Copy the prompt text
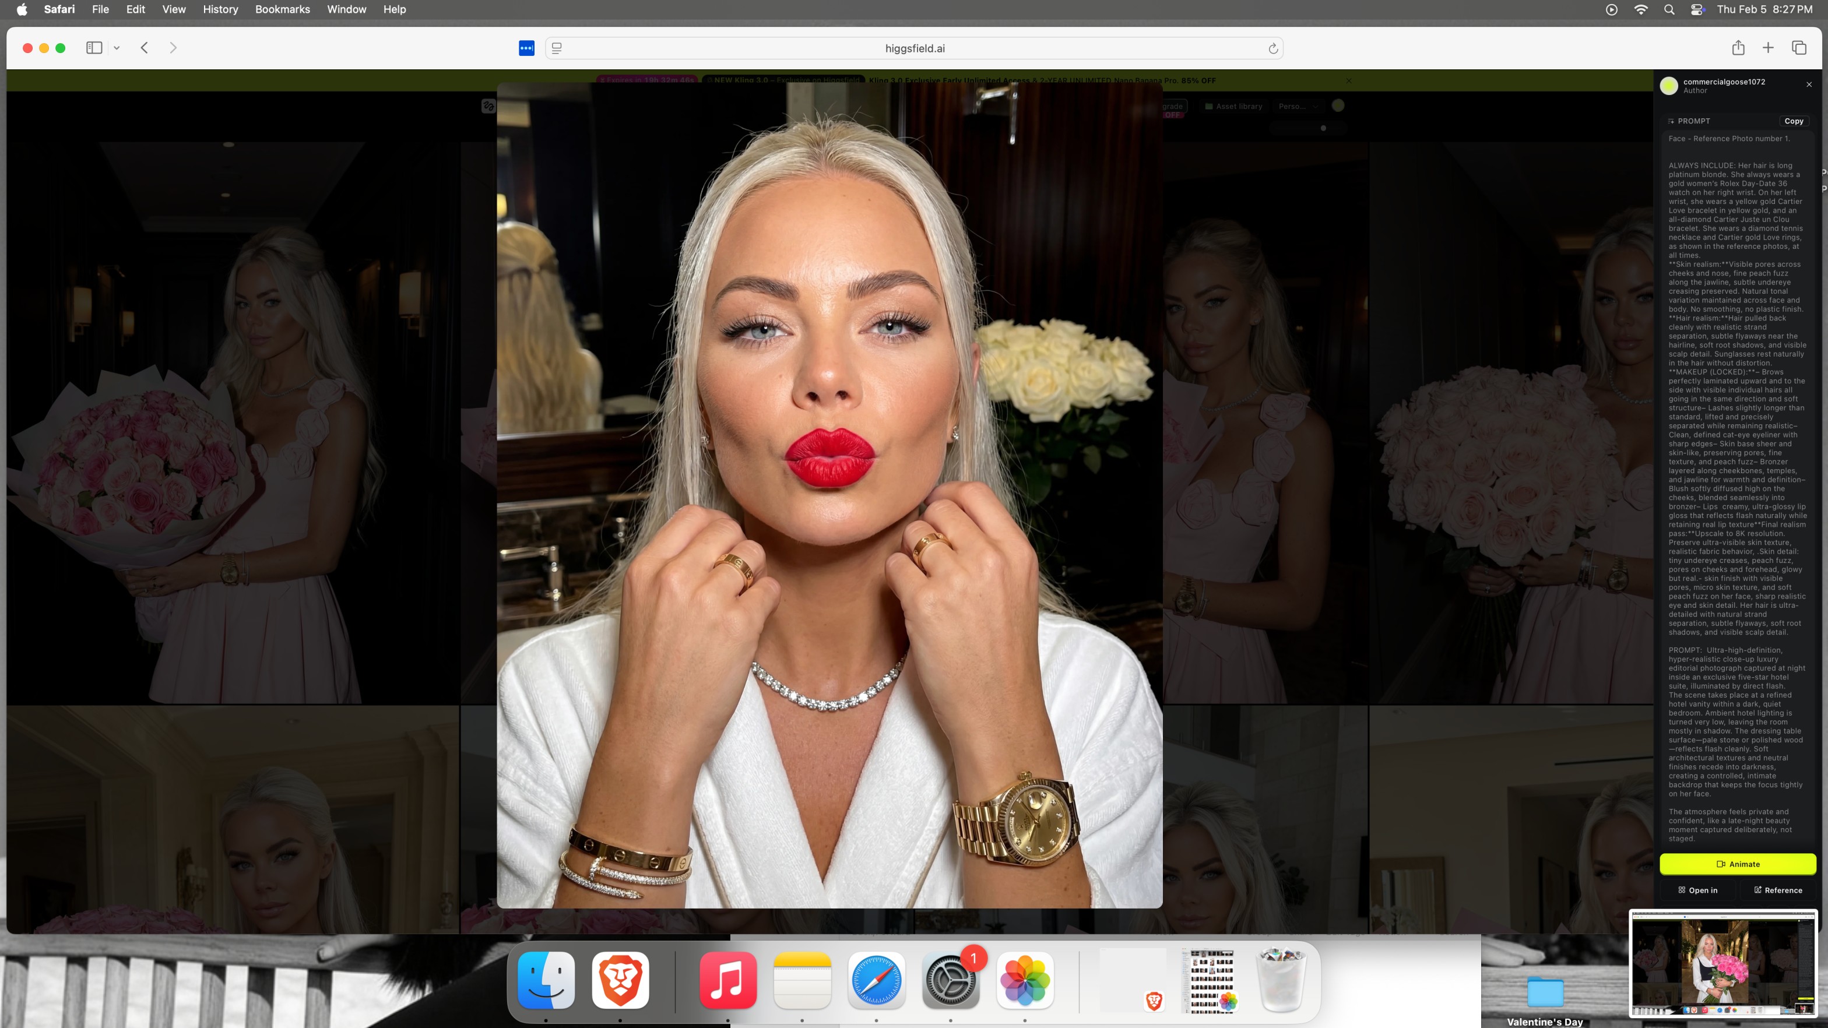1828x1028 pixels. pos(1793,121)
